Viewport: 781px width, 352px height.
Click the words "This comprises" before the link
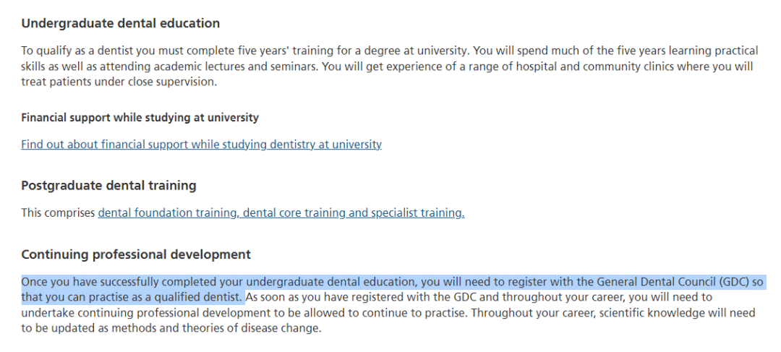pos(58,213)
